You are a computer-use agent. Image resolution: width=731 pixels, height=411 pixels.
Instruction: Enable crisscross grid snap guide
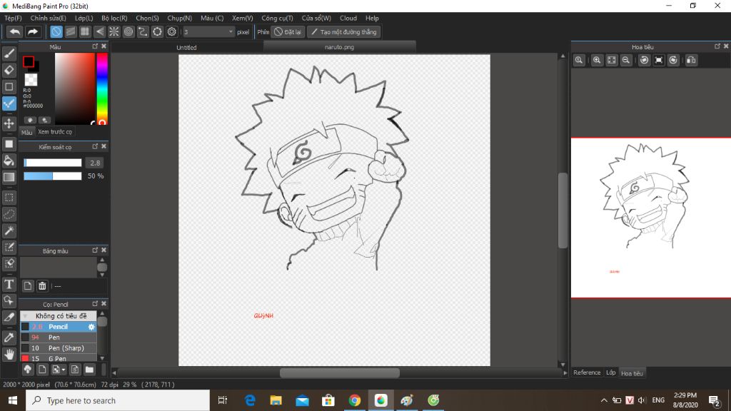[85, 31]
